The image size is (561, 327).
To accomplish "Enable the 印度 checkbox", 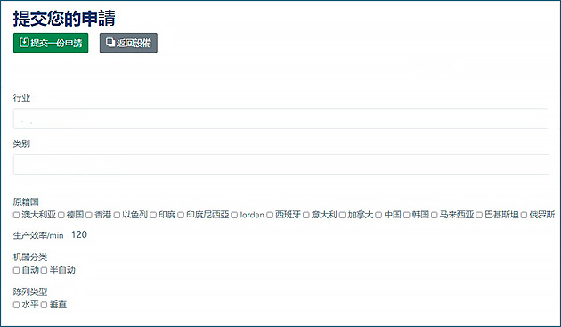I will 153,215.
